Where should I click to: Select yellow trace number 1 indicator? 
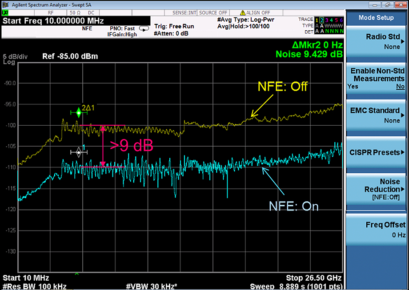[317, 20]
